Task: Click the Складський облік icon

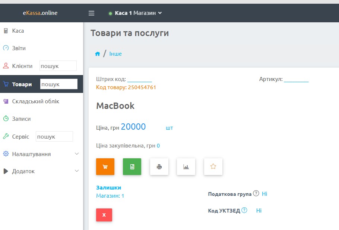Action: point(6,101)
